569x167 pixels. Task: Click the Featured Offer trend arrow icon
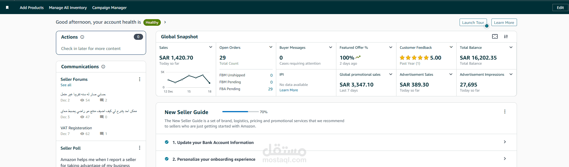click(x=358, y=57)
